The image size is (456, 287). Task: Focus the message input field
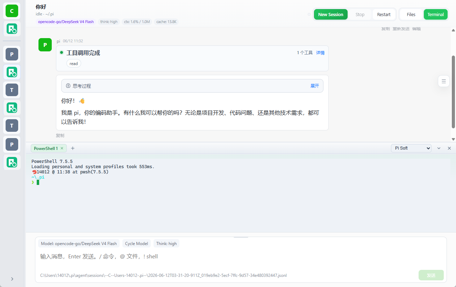(x=241, y=257)
